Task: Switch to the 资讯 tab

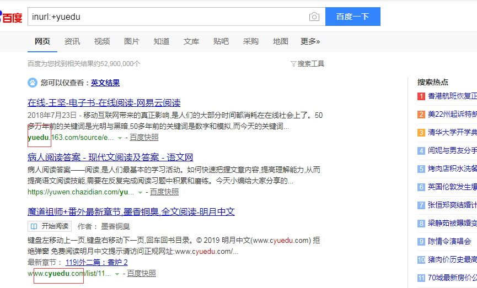Action: (72, 41)
